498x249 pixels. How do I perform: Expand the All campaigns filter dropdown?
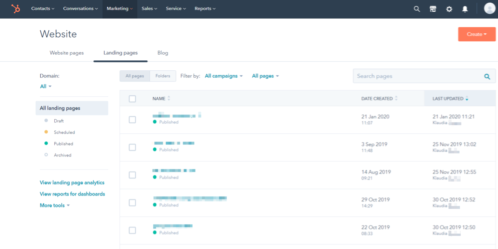click(224, 76)
